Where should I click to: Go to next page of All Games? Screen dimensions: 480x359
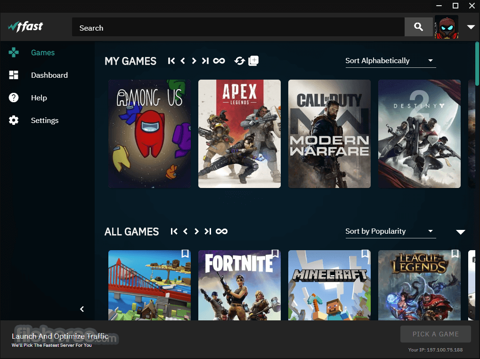pyautogui.click(x=196, y=231)
